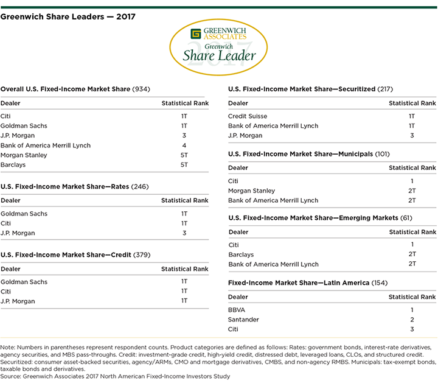Click 'Credit Suisse' in the Securitized table
The width and height of the screenshot is (438, 386).
click(x=248, y=116)
